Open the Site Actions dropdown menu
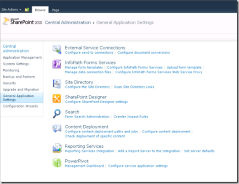 (11, 10)
